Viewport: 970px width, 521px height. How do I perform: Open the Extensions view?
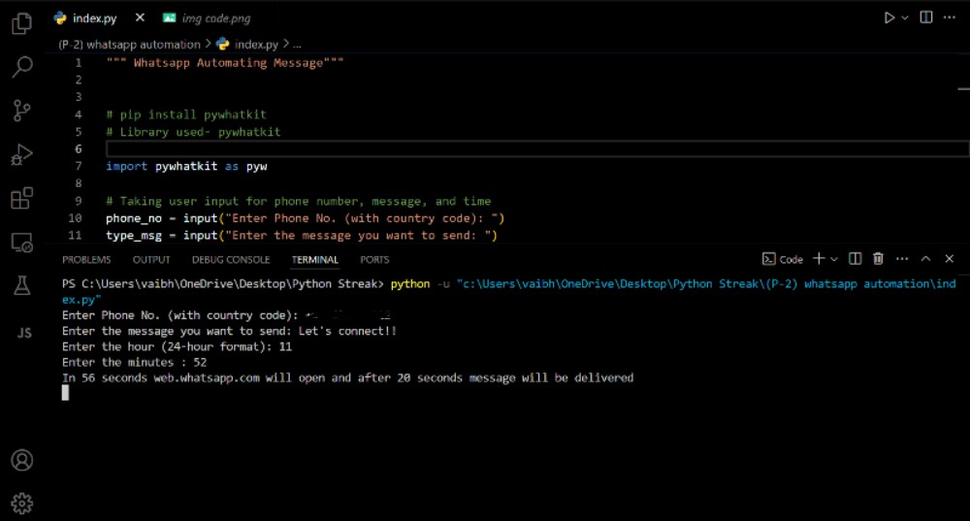pyautogui.click(x=21, y=199)
